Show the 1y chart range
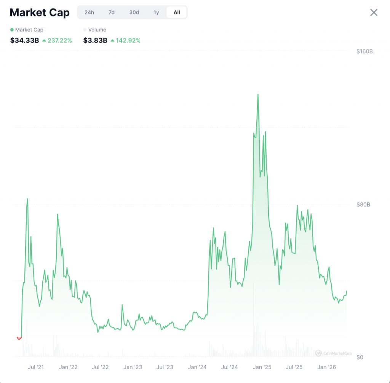 click(157, 13)
